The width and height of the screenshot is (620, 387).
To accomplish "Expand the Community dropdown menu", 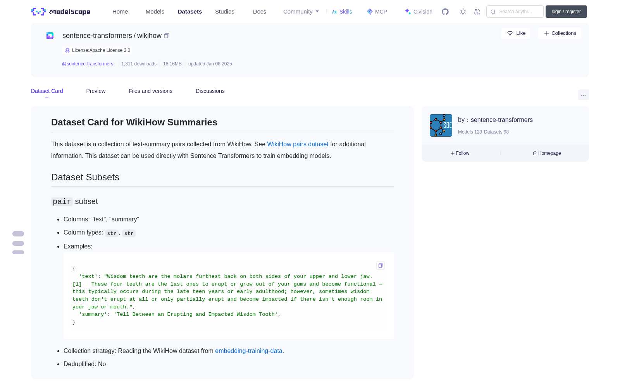I will [x=301, y=12].
